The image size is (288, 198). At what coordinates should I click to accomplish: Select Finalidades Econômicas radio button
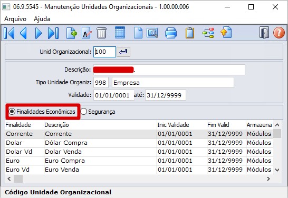click(12, 112)
